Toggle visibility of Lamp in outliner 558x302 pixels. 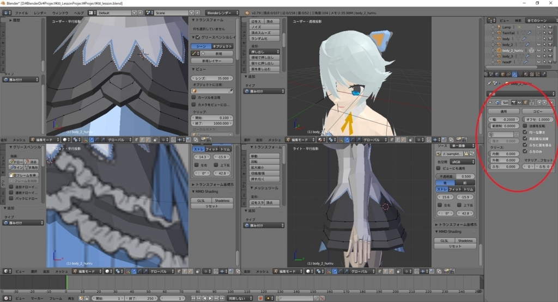pos(538,27)
